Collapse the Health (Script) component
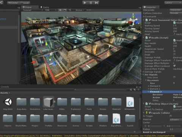 (144, 38)
